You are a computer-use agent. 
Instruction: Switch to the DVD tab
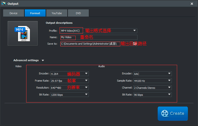pos(78,13)
